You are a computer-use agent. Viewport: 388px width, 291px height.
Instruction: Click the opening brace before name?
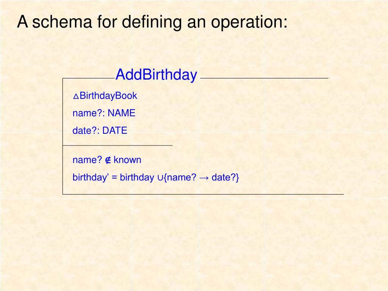coord(165,178)
